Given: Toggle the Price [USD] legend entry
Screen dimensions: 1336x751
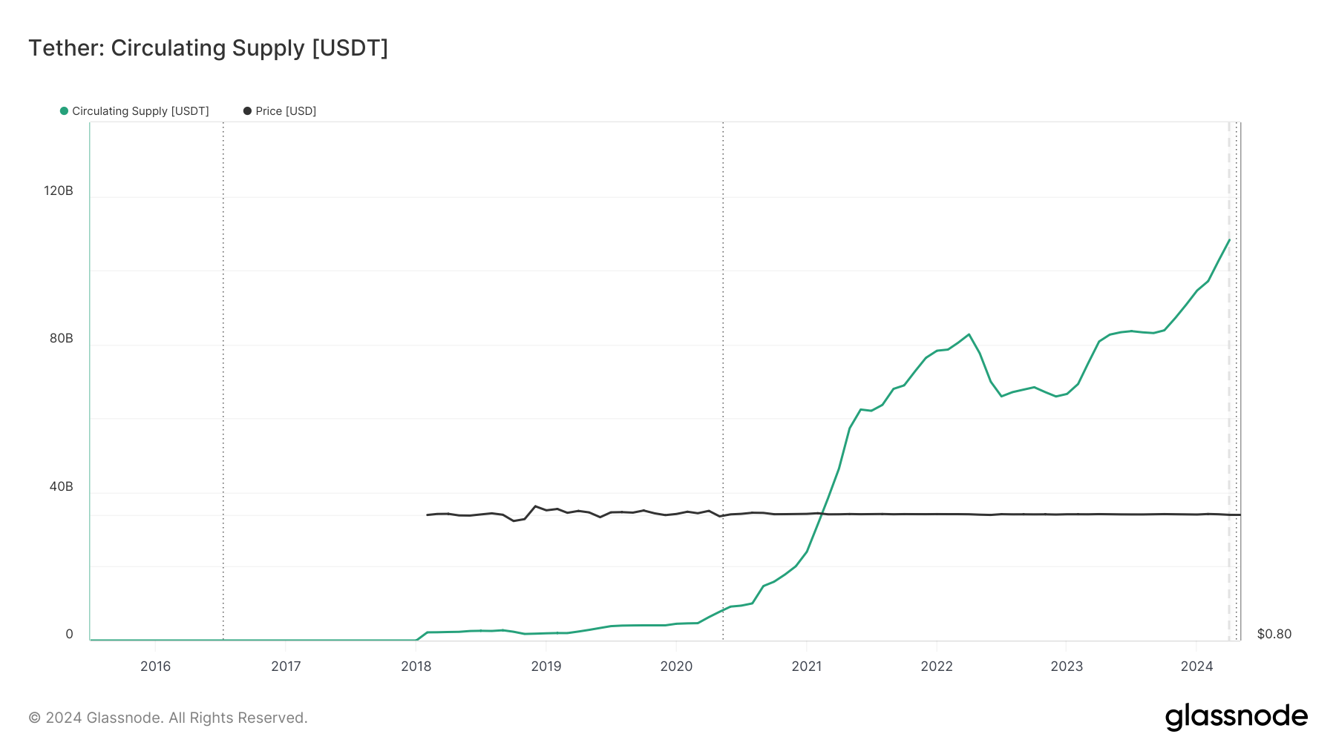Looking at the screenshot, I should click(280, 111).
